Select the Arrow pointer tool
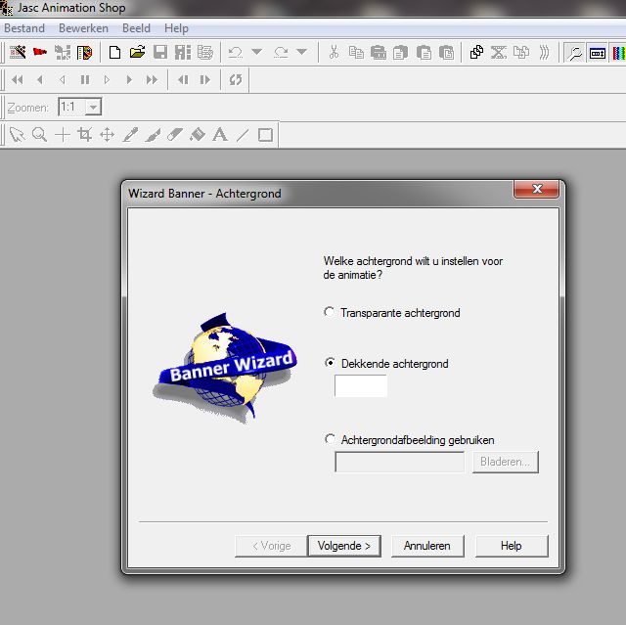The height and width of the screenshot is (625, 626). point(17,135)
